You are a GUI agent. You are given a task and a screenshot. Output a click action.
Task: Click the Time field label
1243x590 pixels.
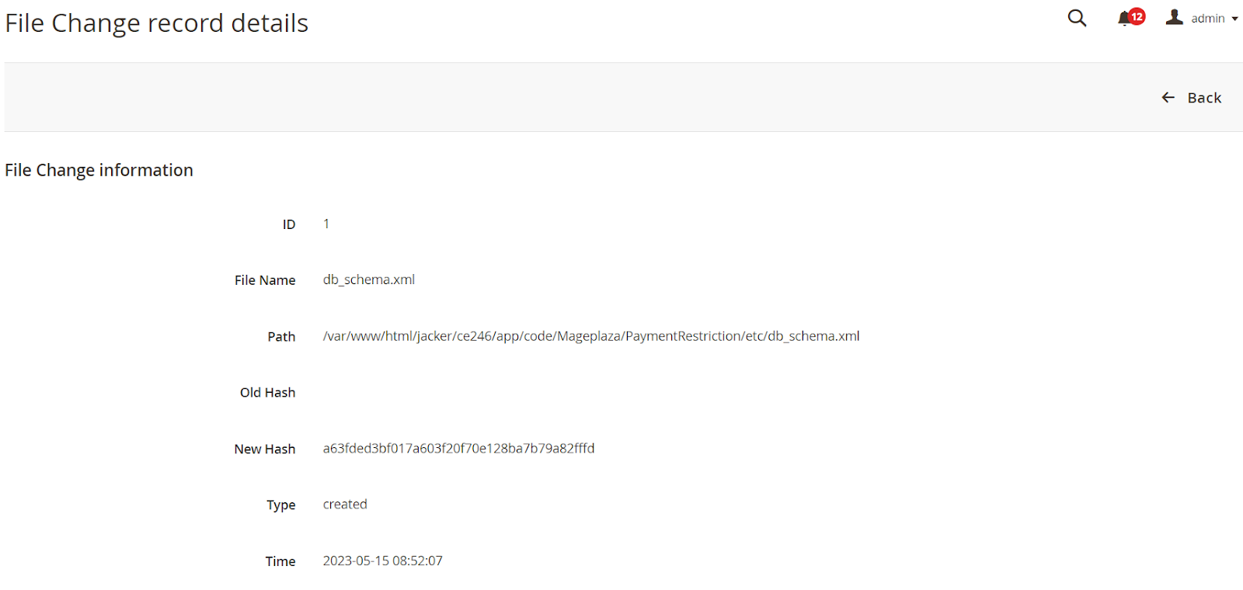click(280, 561)
